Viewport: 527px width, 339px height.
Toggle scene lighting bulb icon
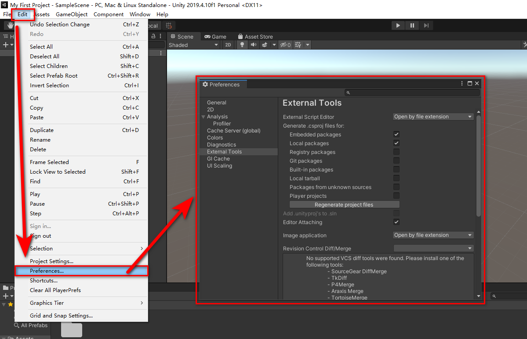(x=242, y=45)
